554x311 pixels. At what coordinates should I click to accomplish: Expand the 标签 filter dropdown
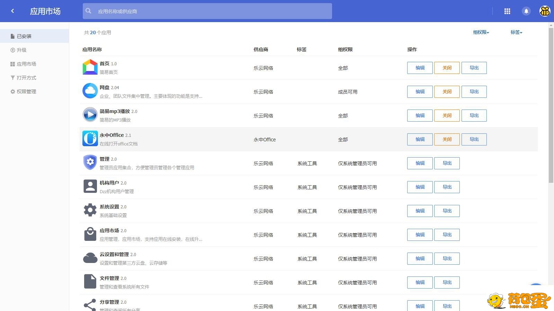coord(516,32)
